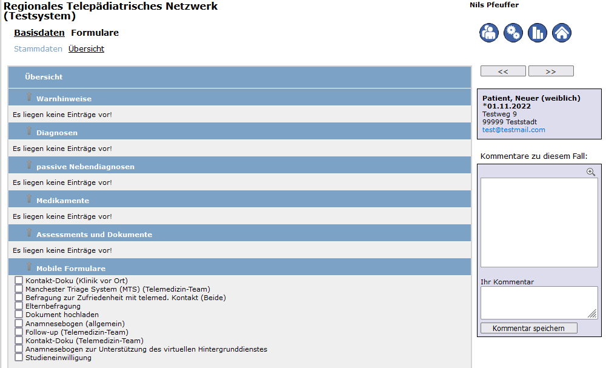The width and height of the screenshot is (606, 368).
Task: Open the Stammdaten sub-tab
Action: click(x=38, y=49)
